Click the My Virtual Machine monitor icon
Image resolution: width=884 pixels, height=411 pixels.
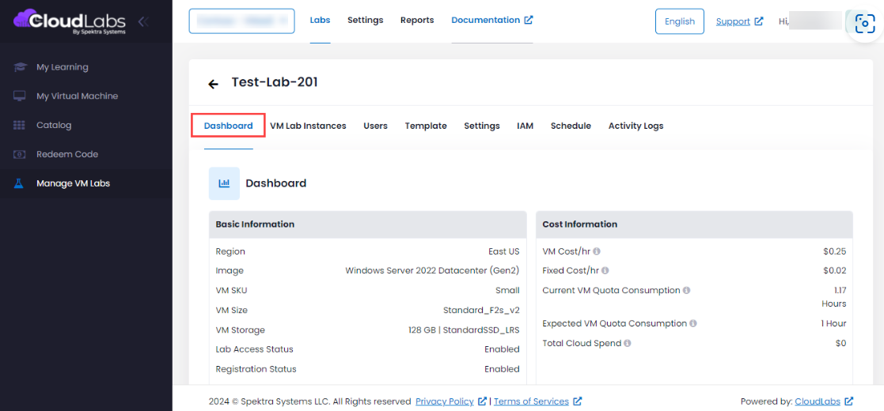pyautogui.click(x=20, y=96)
